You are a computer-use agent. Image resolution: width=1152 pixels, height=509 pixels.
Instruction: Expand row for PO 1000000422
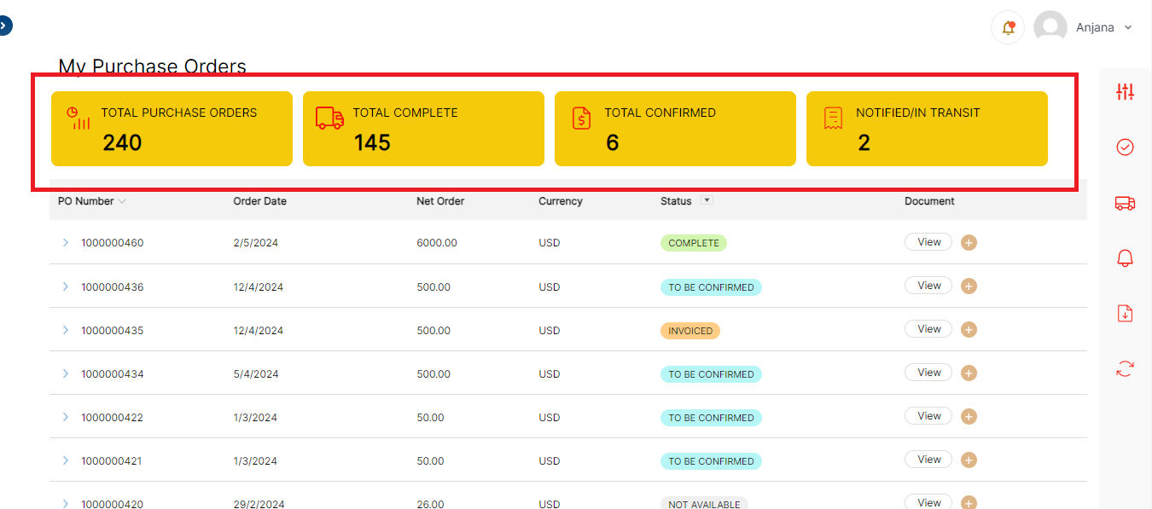coord(66,417)
